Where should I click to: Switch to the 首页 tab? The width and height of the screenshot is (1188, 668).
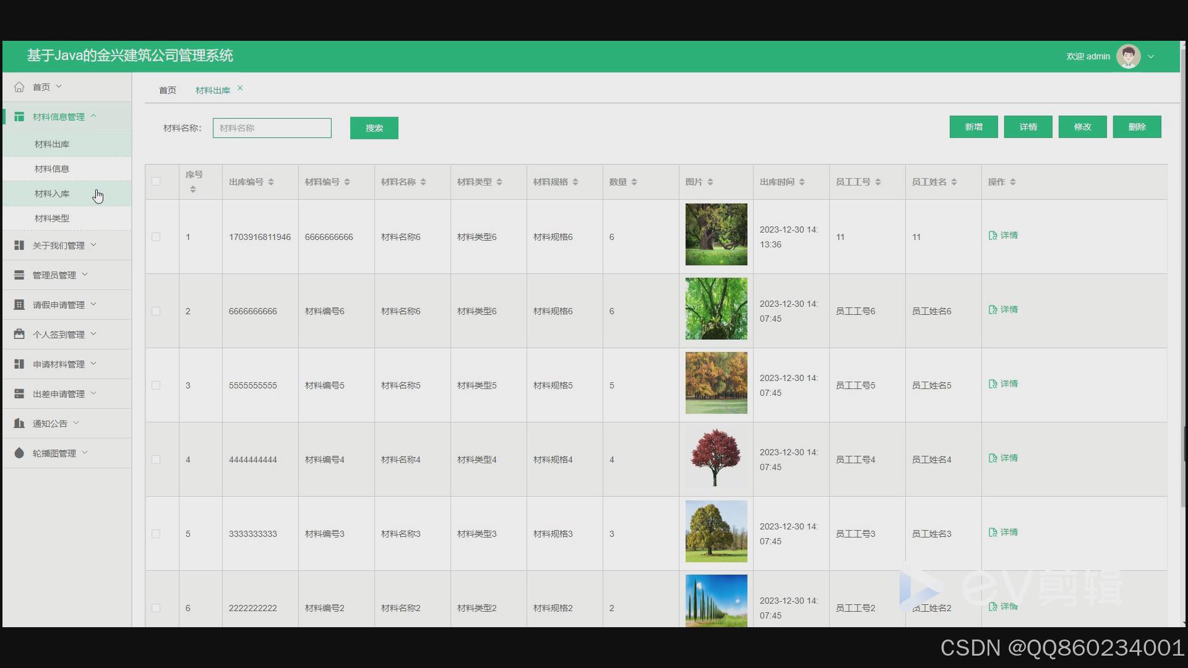point(168,90)
